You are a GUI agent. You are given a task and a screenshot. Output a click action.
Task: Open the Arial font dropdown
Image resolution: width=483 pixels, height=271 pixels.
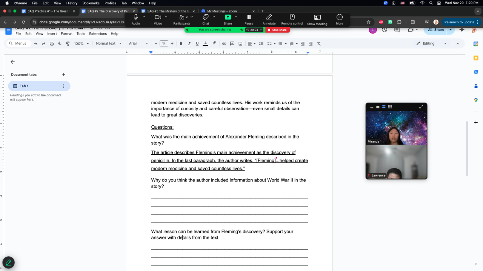tap(138, 44)
